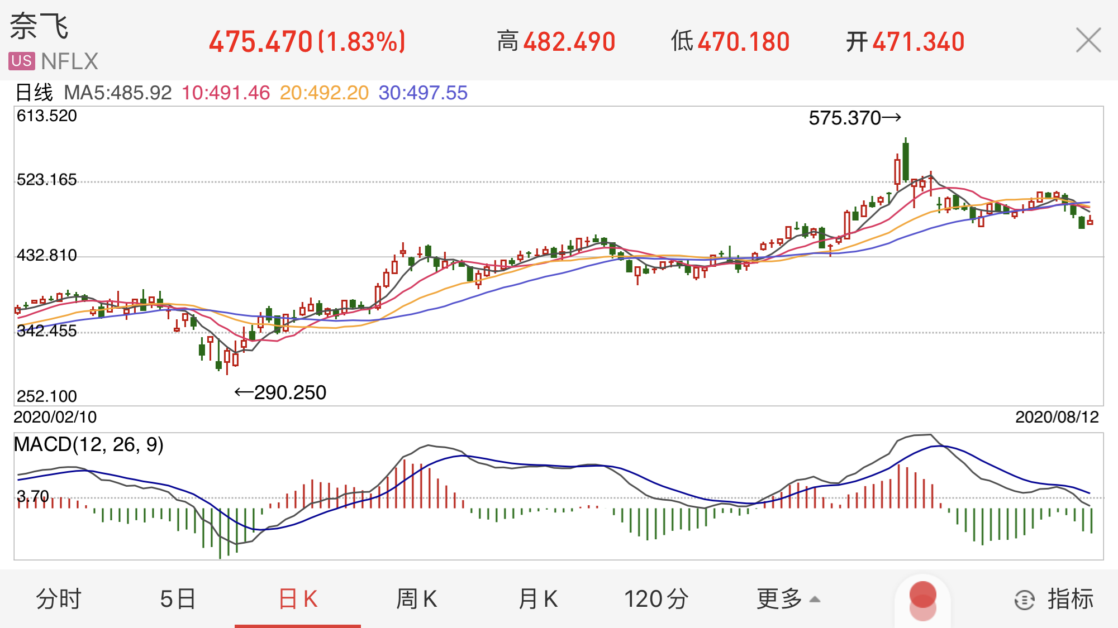Open the 月K monthly candlestick tab
Screen dimensions: 1118x628
coord(537,599)
